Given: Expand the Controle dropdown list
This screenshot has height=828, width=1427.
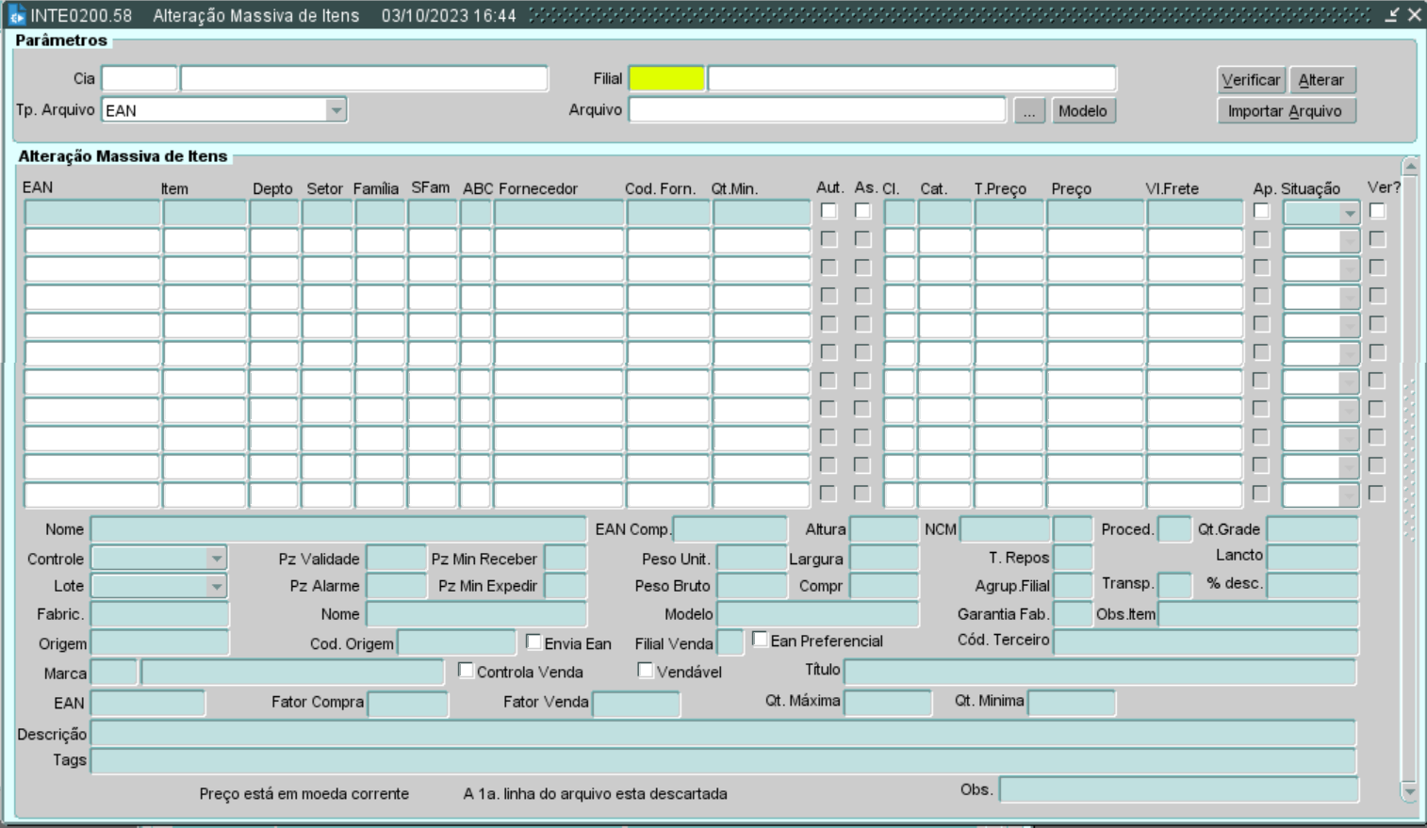Looking at the screenshot, I should [x=217, y=559].
